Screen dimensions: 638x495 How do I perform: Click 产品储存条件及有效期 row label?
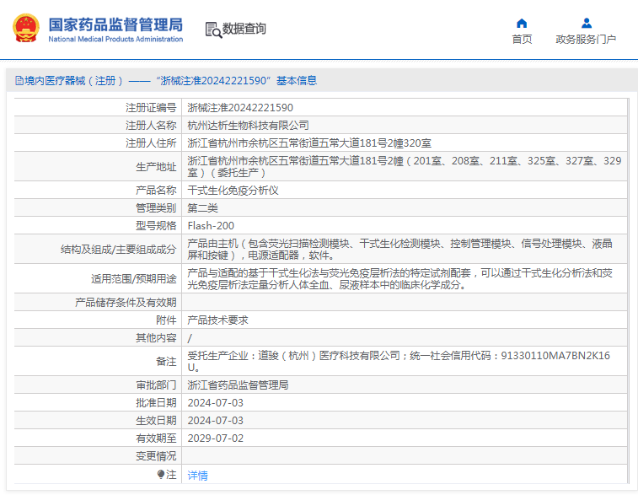coord(126,303)
